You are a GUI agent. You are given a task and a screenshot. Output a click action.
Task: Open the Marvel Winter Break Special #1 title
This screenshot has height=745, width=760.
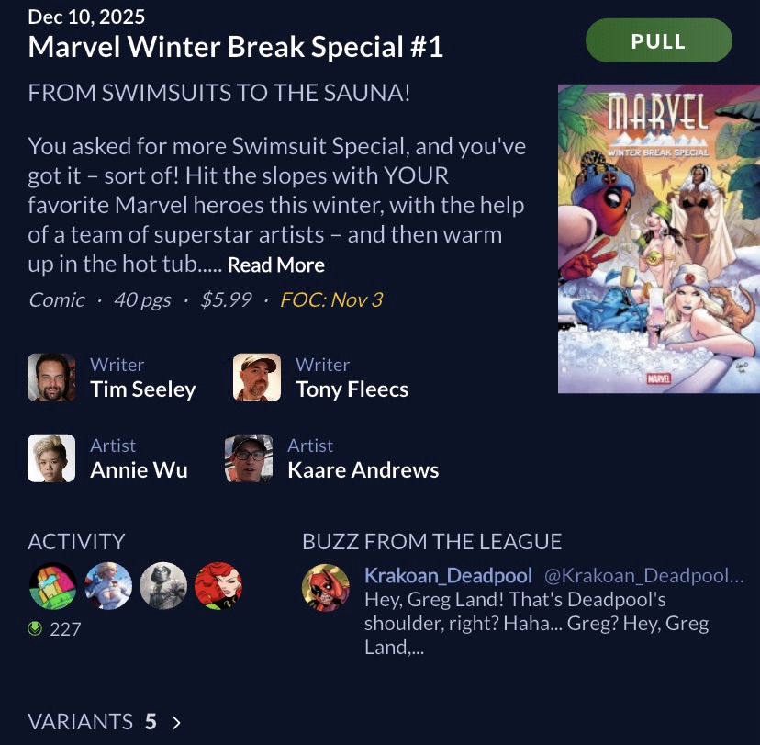coord(236,47)
